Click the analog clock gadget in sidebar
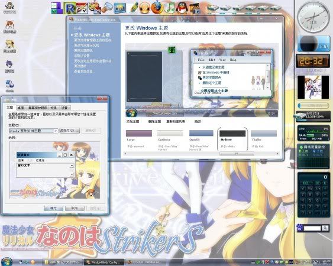The height and width of the screenshot is (266, 333). [x=313, y=17]
